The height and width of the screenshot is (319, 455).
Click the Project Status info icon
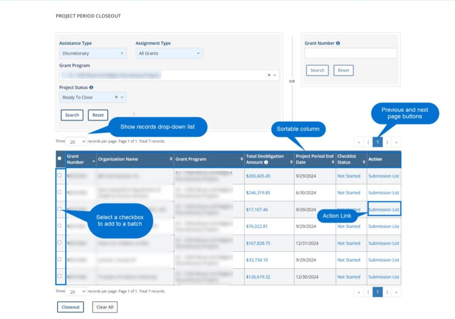click(91, 88)
